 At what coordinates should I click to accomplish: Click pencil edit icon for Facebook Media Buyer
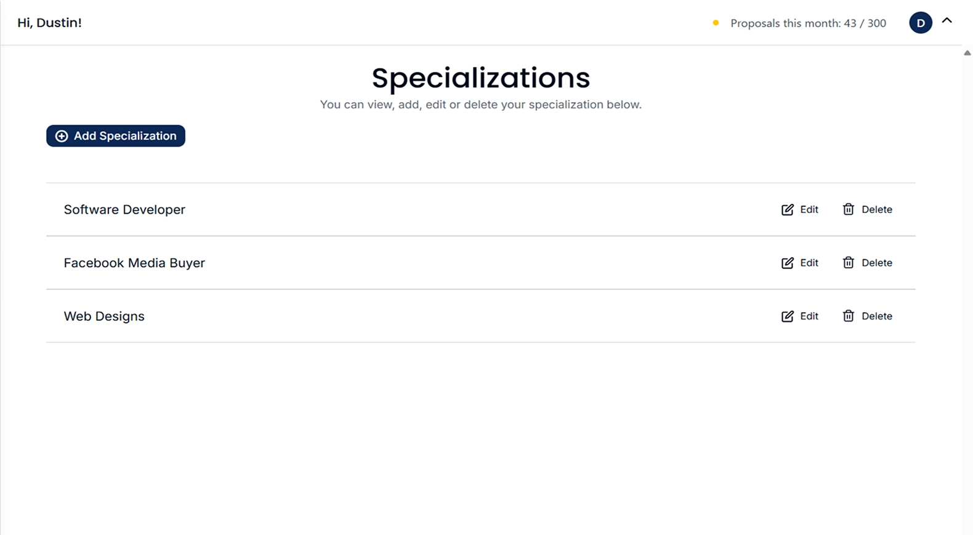[x=787, y=263]
